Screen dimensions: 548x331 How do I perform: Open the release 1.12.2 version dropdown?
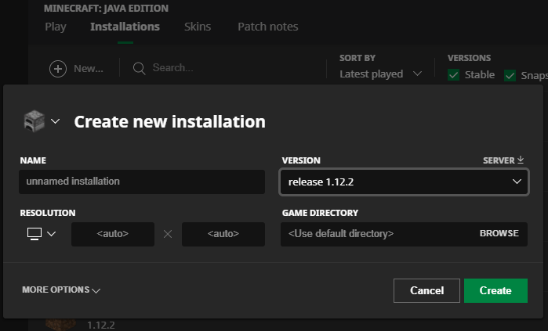(403, 182)
